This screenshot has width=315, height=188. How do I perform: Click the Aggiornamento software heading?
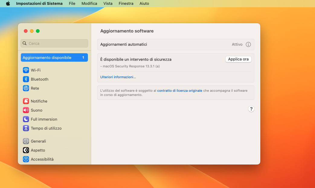coord(127,31)
